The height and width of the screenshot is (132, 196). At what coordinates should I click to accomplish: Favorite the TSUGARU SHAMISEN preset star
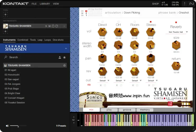tap(64, 65)
